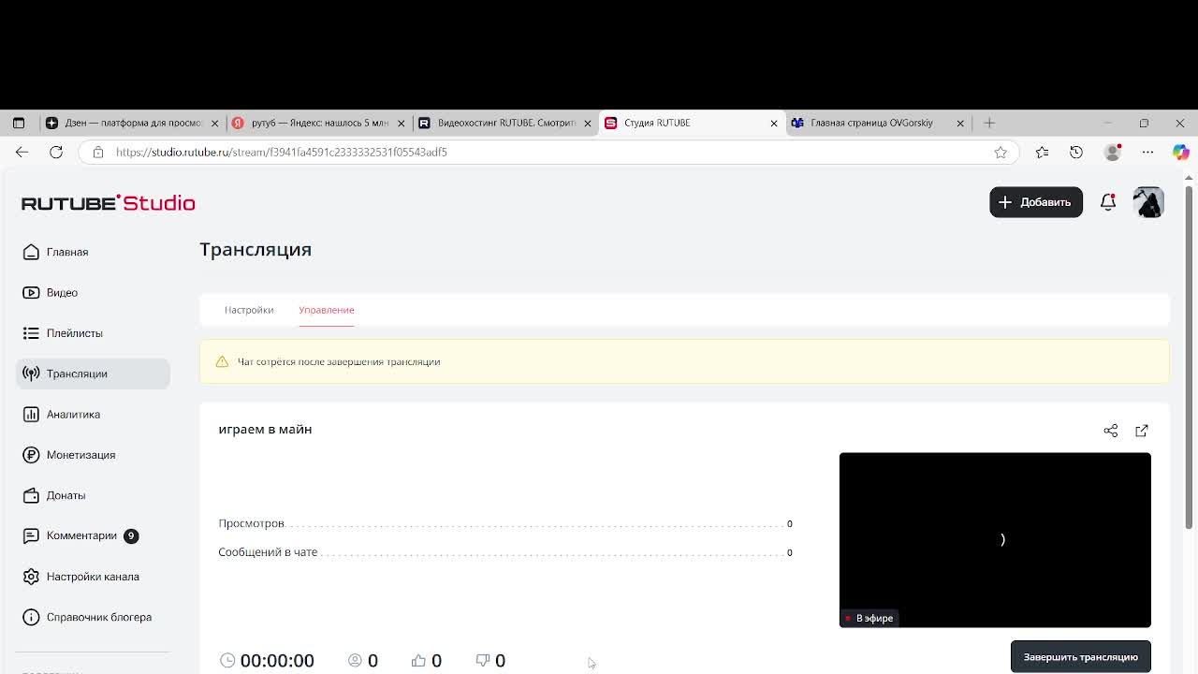Open the tab actions menu icon

19,123
